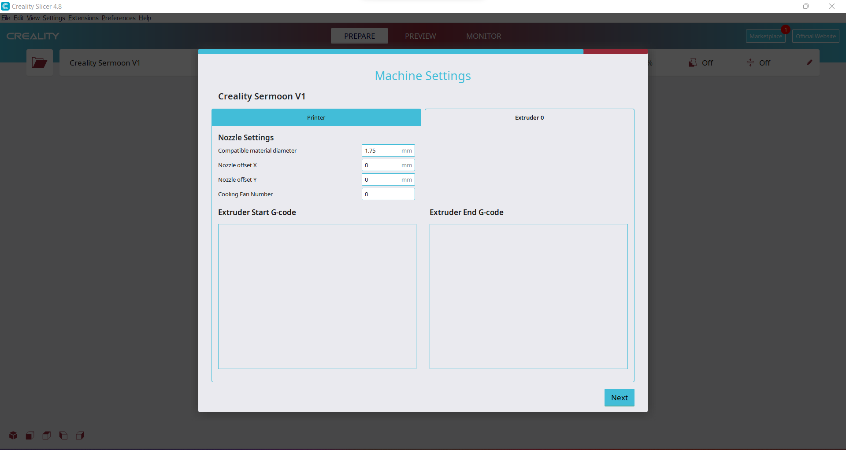846x450 pixels.
Task: Click the Creality Slicer title bar logo
Action: tap(5, 6)
